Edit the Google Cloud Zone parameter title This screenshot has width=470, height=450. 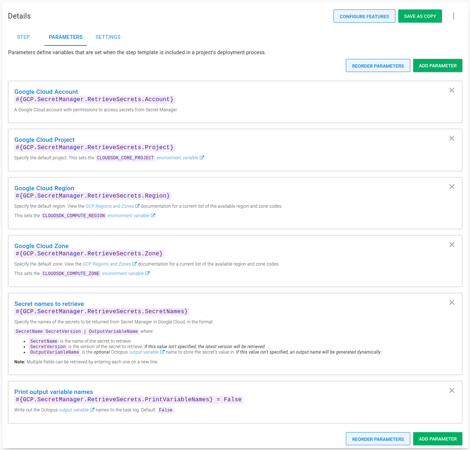(x=41, y=246)
